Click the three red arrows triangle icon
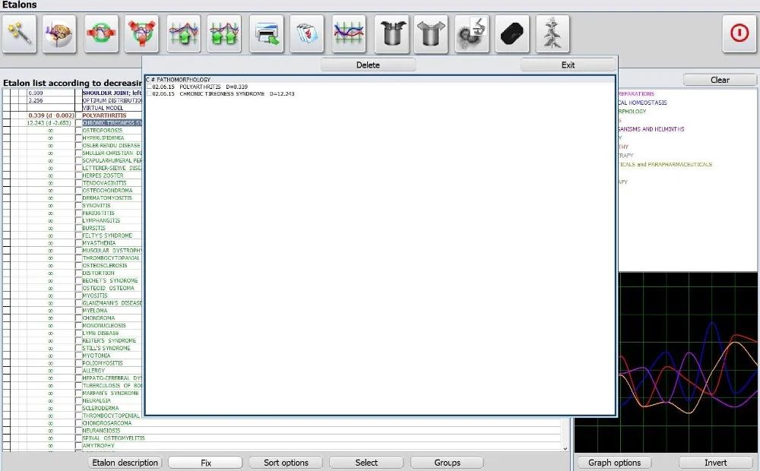 click(141, 33)
